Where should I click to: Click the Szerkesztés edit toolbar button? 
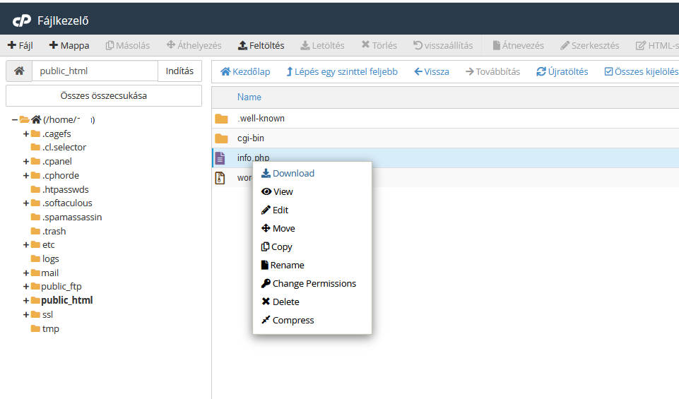tap(590, 45)
